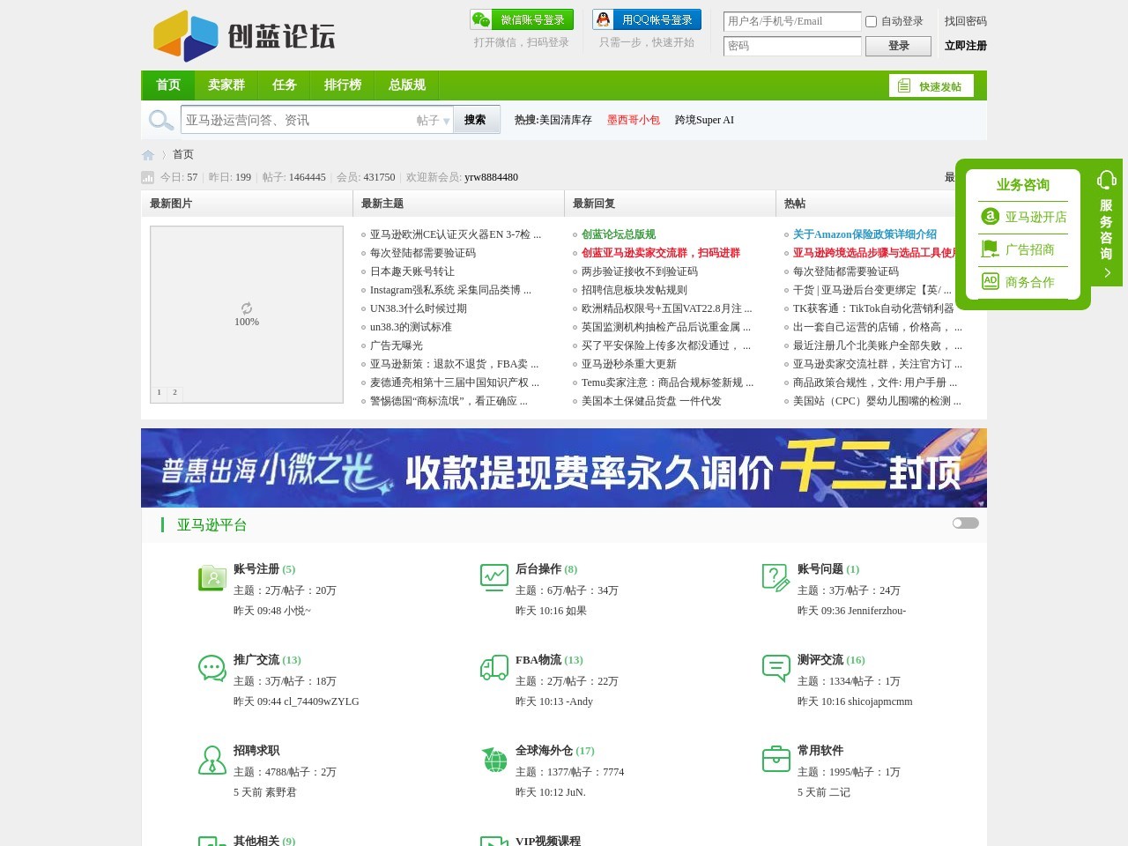
Task: Check the 自动登录 auto-login checkbox
Action: pyautogui.click(x=871, y=21)
